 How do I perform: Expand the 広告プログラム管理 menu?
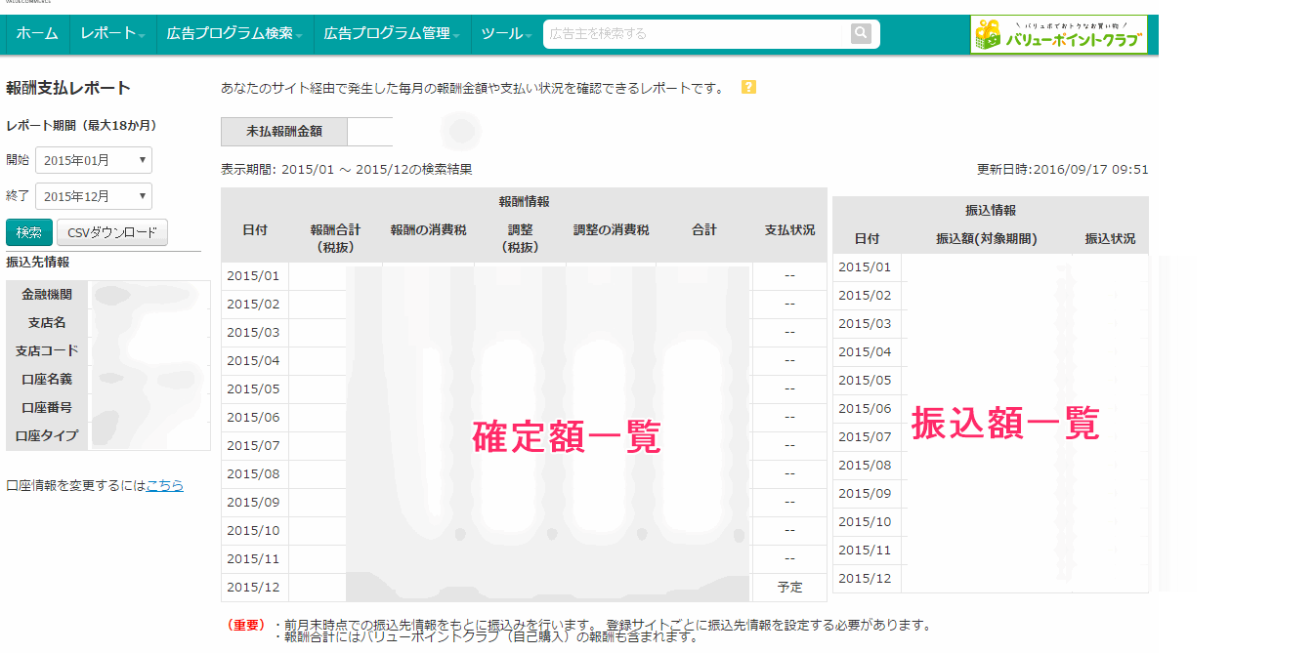click(392, 34)
